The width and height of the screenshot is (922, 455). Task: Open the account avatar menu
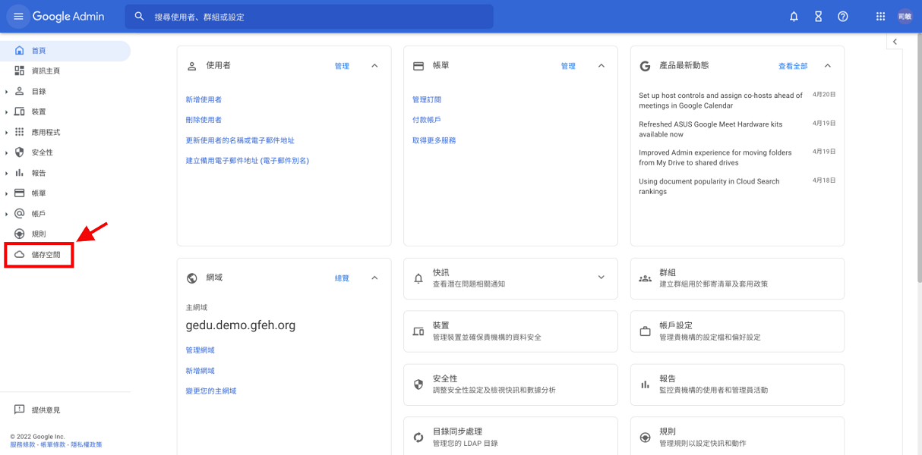905,17
